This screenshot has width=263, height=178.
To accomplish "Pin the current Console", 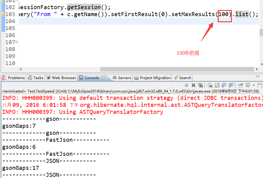I will (x=240, y=85).
